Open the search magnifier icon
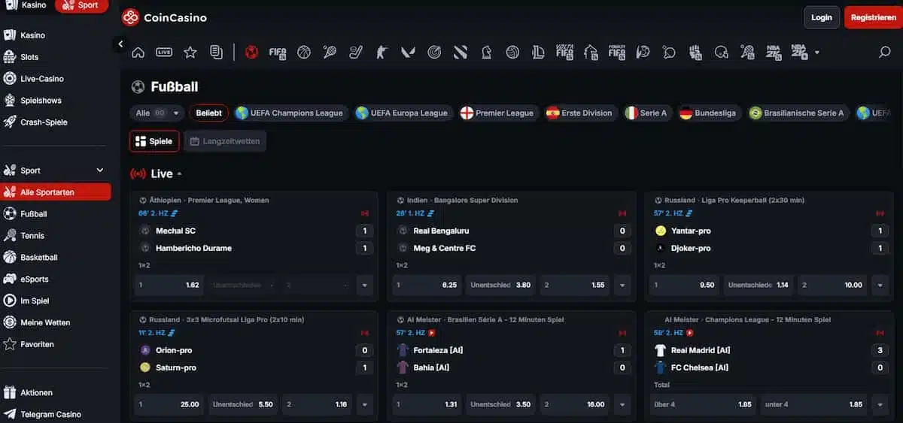 885,52
